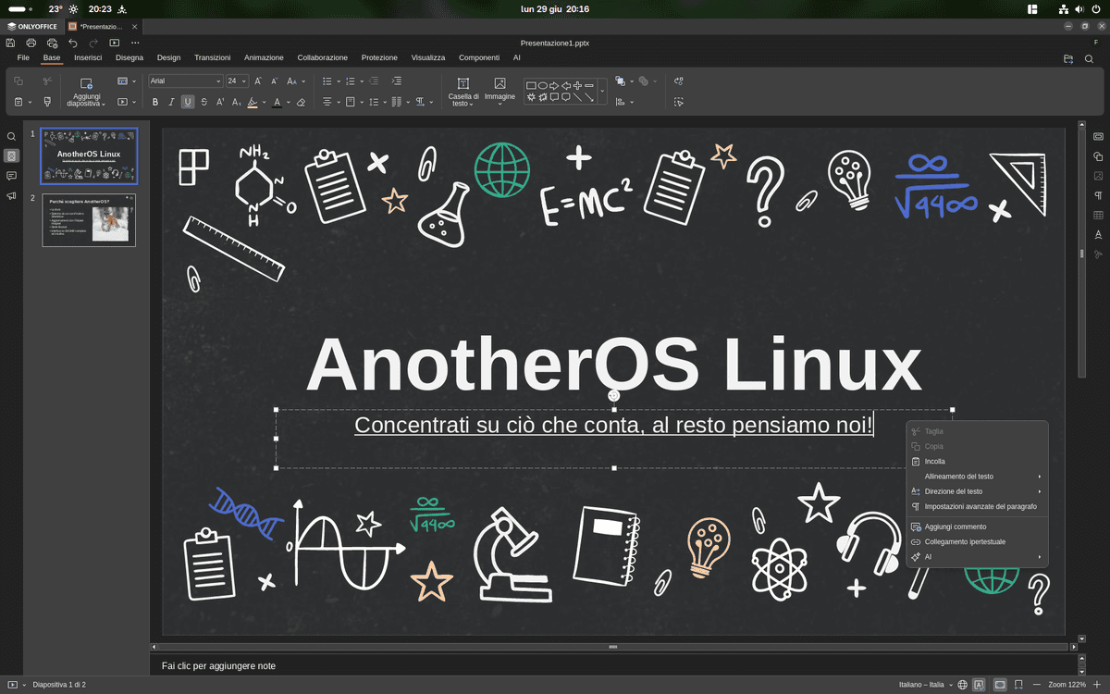Toggle spell checking in the status bar

(x=980, y=685)
